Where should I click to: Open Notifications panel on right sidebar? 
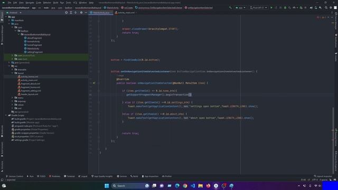(336, 41)
